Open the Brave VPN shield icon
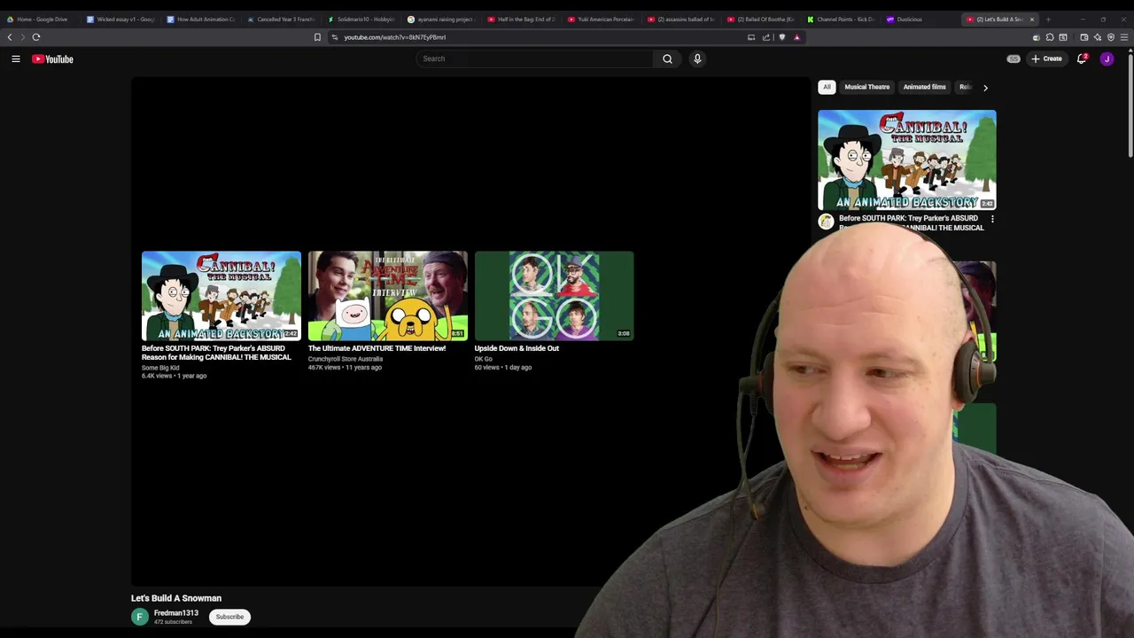Screen dimensions: 1134x638 click(x=1111, y=37)
